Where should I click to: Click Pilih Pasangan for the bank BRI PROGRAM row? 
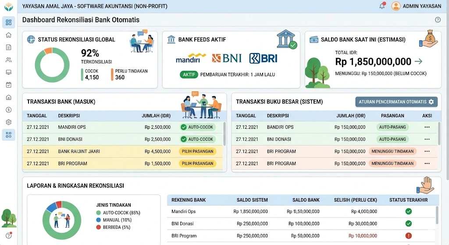(x=198, y=163)
